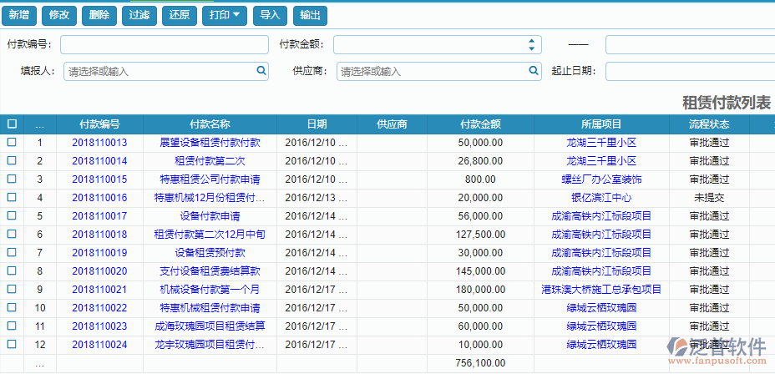The image size is (775, 374).
Task: Toggle the select-all checkbox in table header
Action: pos(12,124)
